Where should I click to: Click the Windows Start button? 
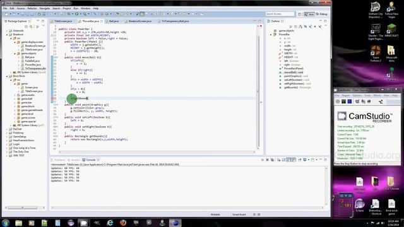pyautogui.click(x=6, y=223)
